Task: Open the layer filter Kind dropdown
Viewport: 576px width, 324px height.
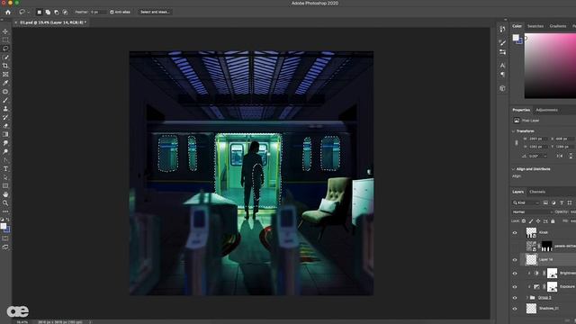Action: [x=526, y=202]
